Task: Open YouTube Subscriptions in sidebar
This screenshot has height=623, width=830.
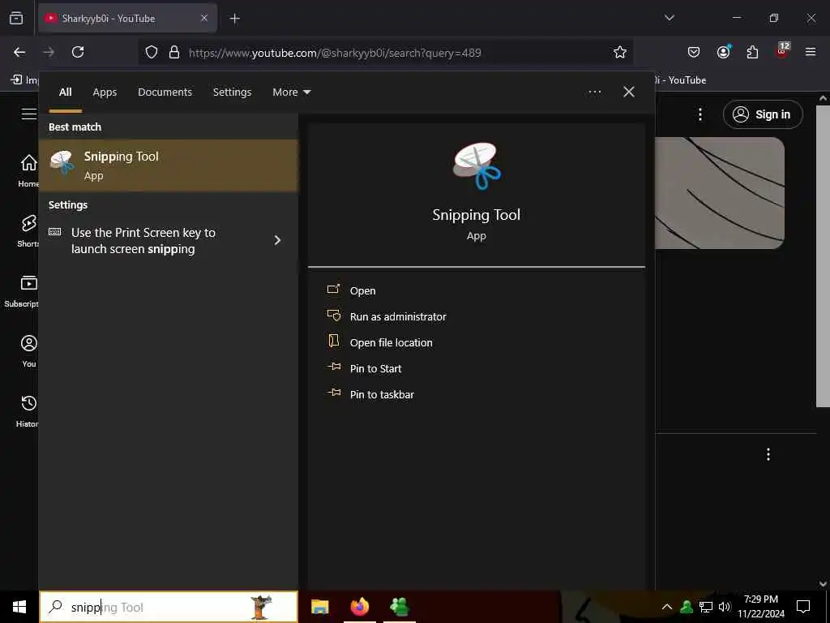Action: tap(22, 291)
